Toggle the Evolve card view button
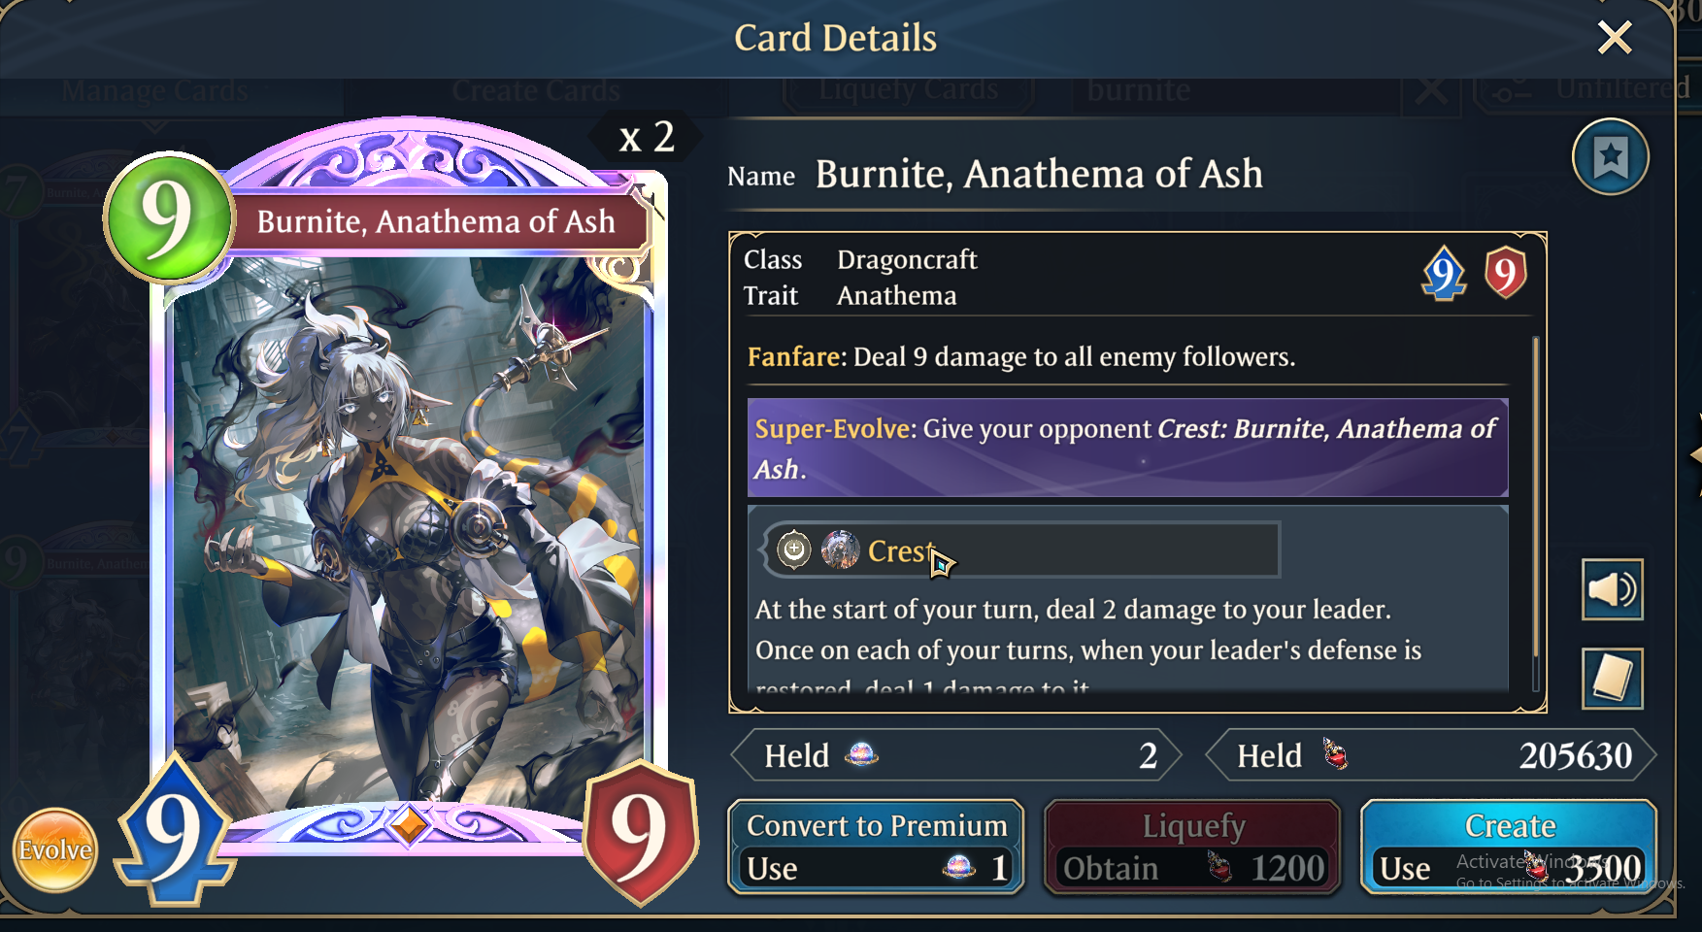The image size is (1702, 932). point(55,850)
